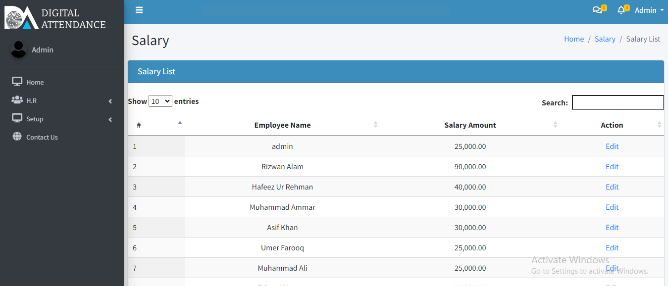Open the notifications bell icon
The height and width of the screenshot is (286, 668).
click(x=621, y=10)
